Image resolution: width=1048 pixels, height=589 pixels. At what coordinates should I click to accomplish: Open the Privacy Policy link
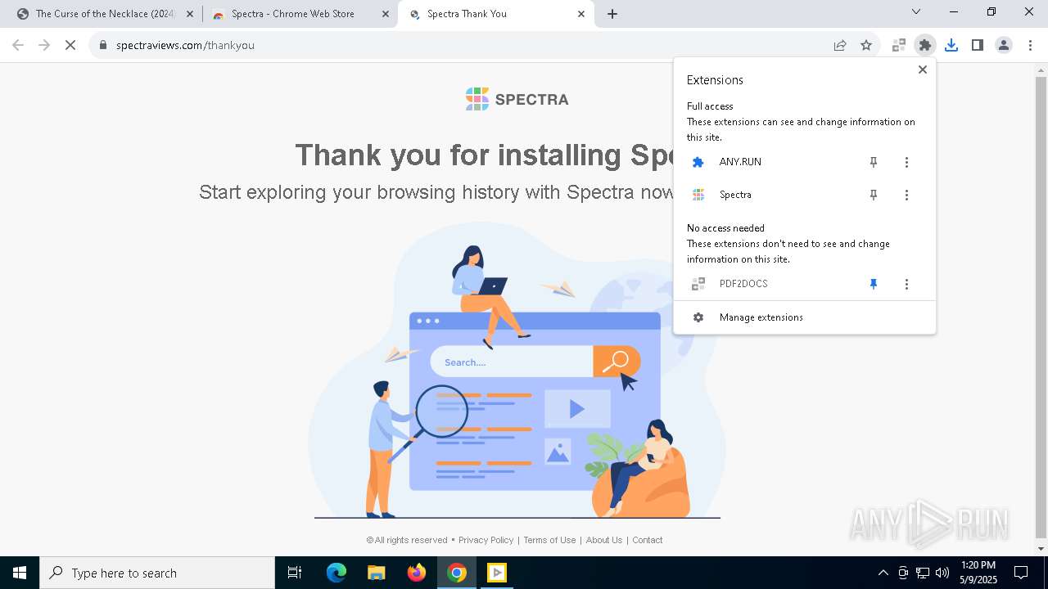486,540
